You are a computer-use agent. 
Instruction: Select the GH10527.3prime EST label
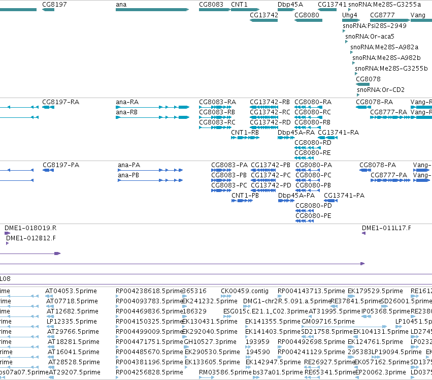[210, 342]
